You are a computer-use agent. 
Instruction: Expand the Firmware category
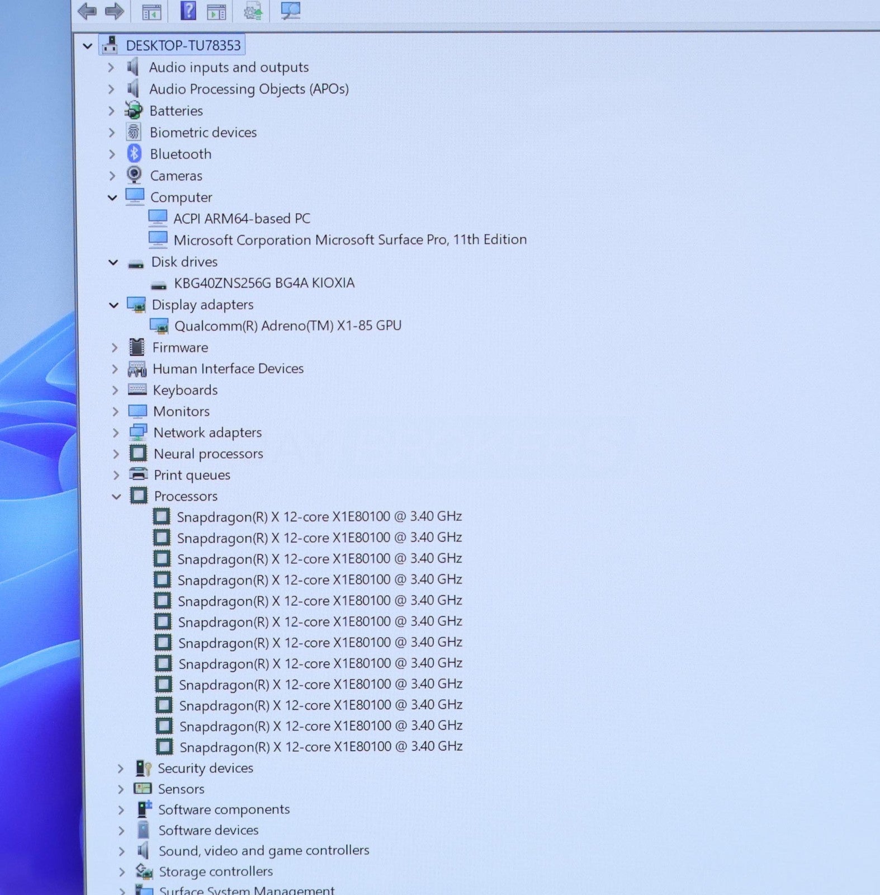(115, 348)
